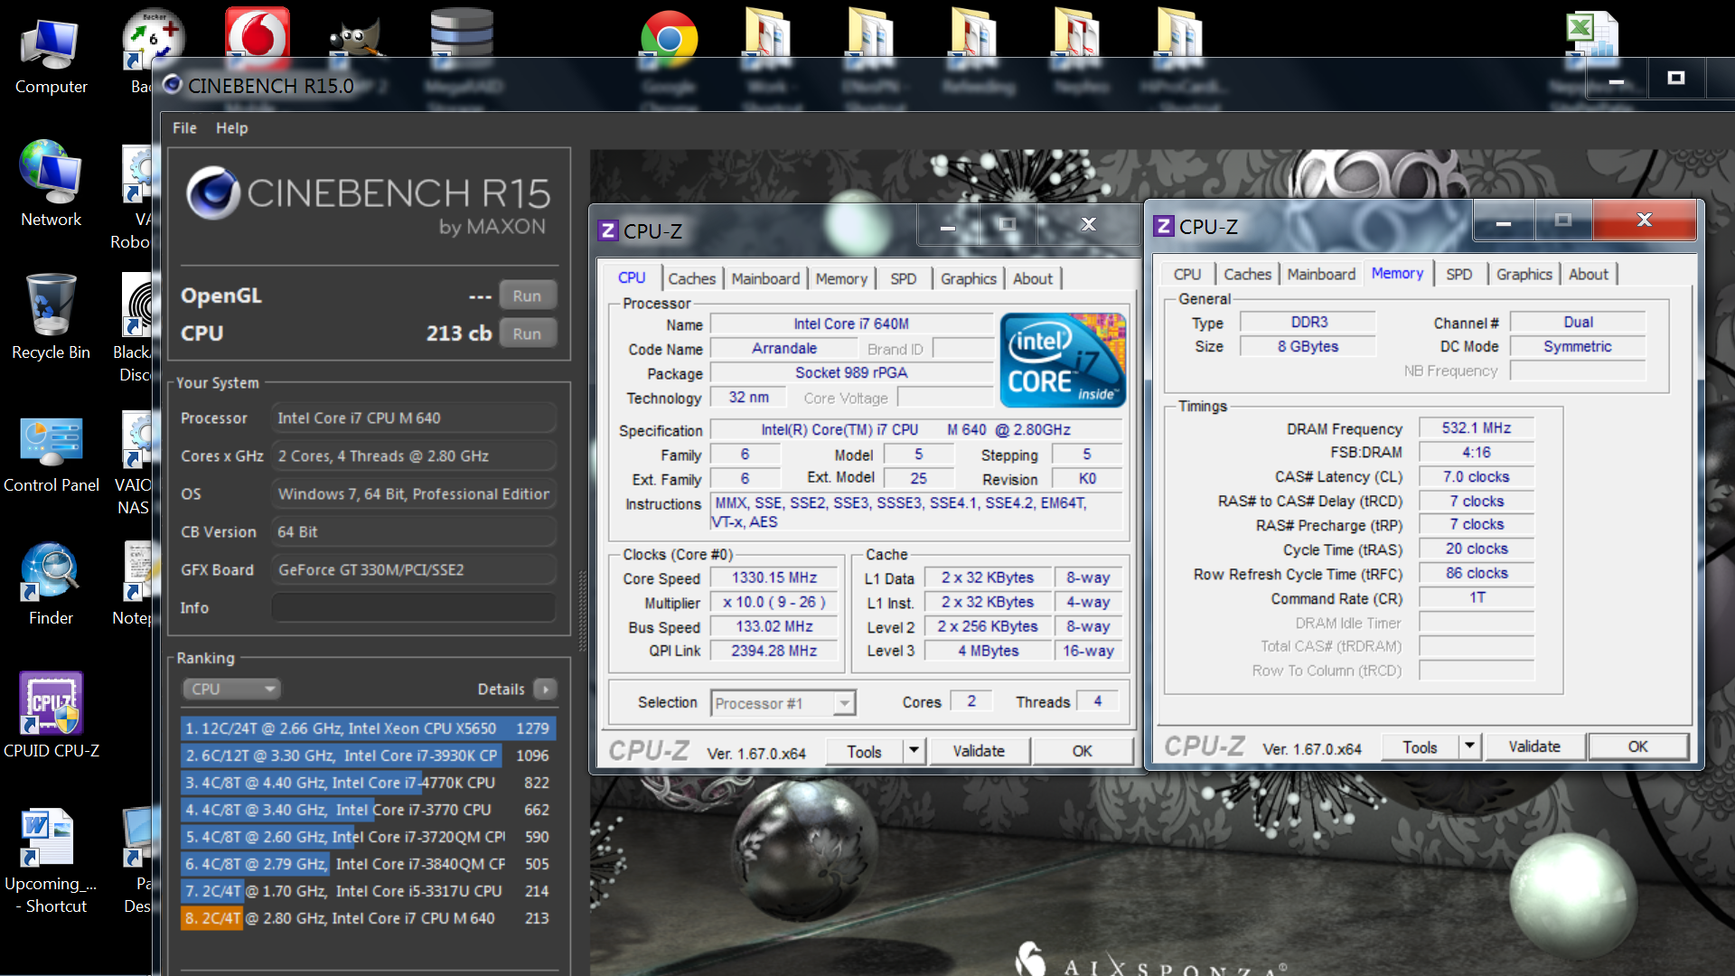
Task: Select ranking row Core i7-3840QM
Action: 368,864
